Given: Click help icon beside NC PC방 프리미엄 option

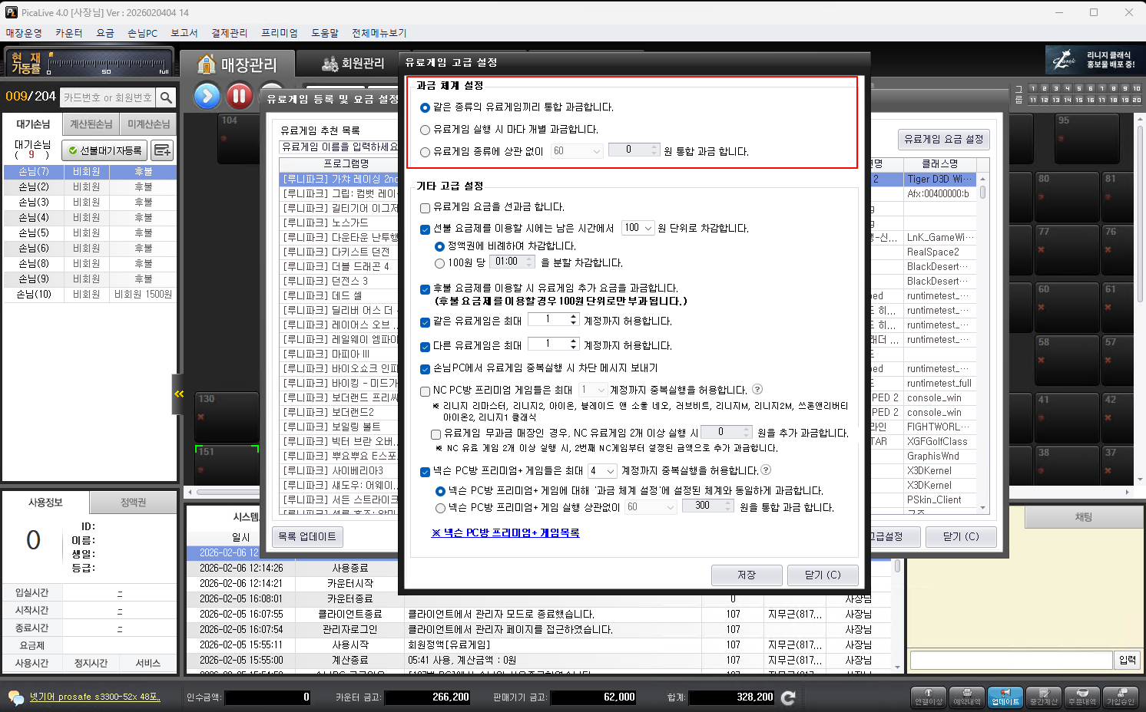Looking at the screenshot, I should pyautogui.click(x=757, y=389).
